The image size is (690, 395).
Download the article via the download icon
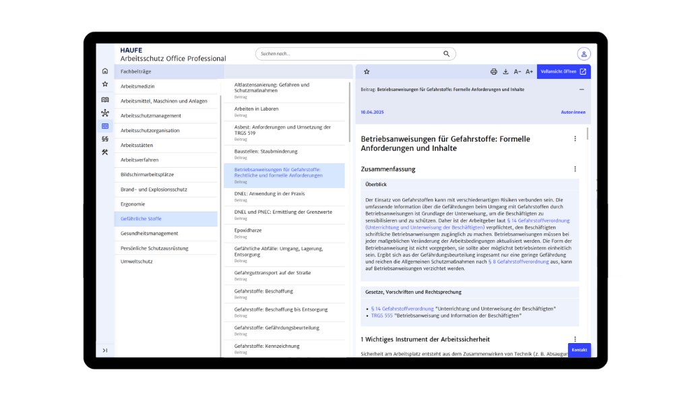(x=505, y=71)
